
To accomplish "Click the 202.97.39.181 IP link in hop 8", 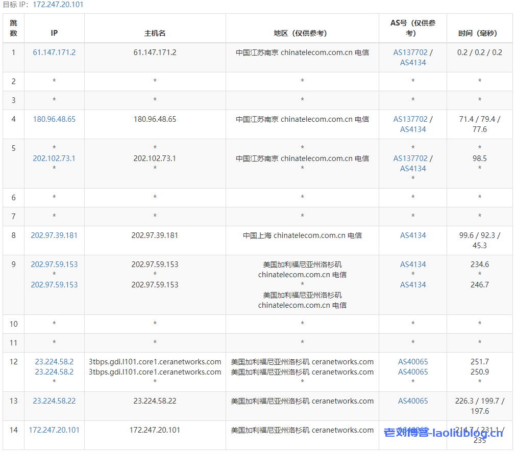I will pyautogui.click(x=54, y=235).
